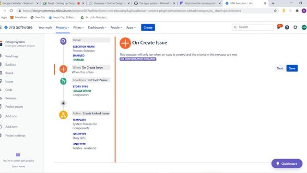Open Project settings in the sidebar
Image resolution: width=307 pixels, height=173 pixels.
[x=15, y=136]
